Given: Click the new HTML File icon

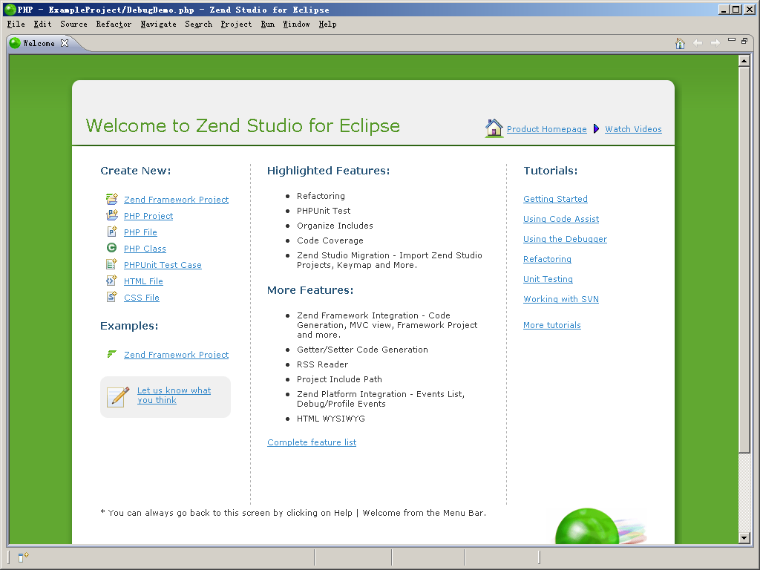Looking at the screenshot, I should pyautogui.click(x=111, y=281).
